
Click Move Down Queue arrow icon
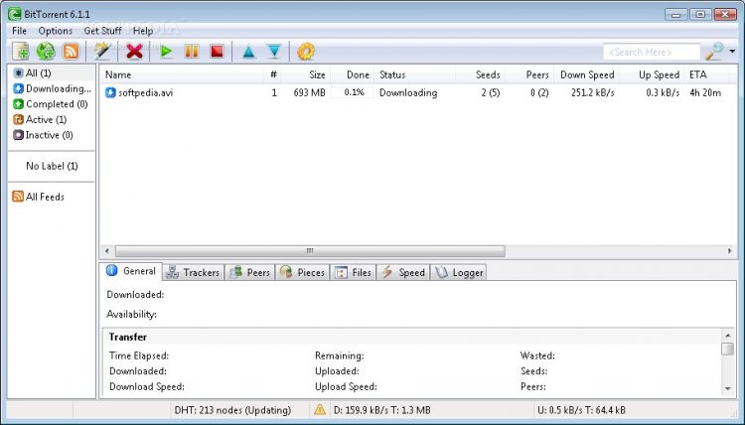(274, 52)
